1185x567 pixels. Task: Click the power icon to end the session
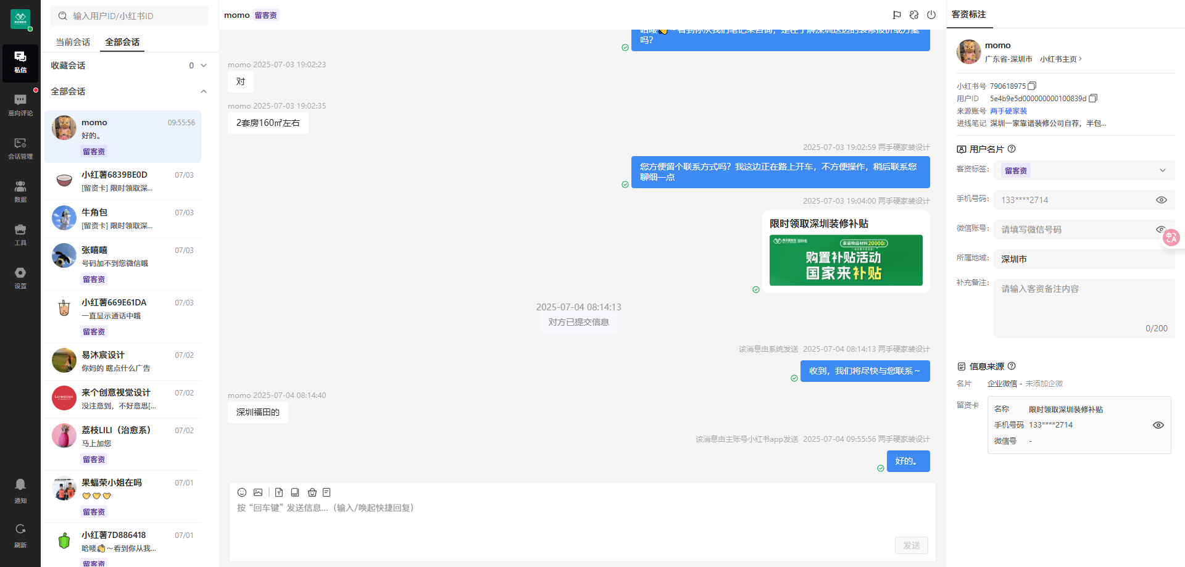click(931, 15)
